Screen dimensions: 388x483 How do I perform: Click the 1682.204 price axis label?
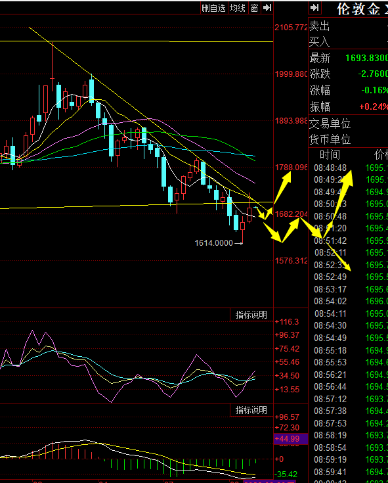[291, 214]
